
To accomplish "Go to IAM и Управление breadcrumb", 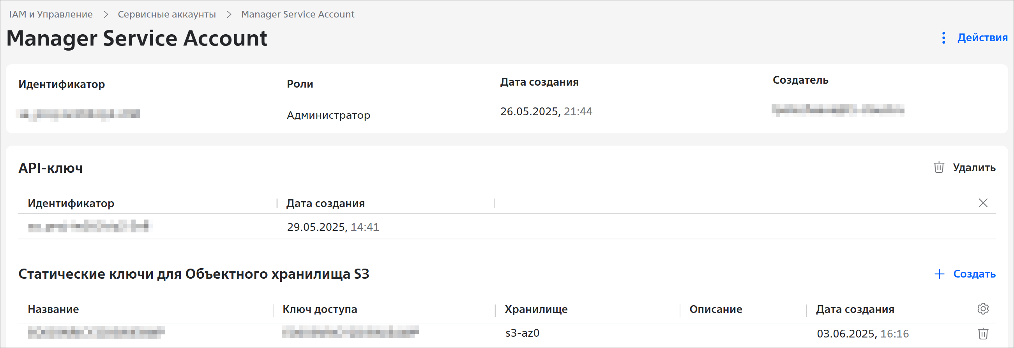I will 51,14.
